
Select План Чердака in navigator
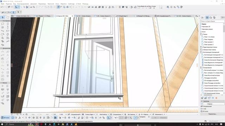click(x=208, y=40)
